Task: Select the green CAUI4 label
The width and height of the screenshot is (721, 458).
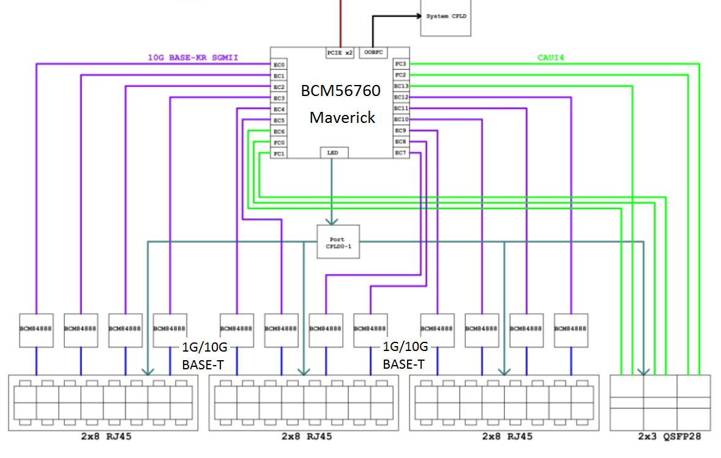Action: coord(550,57)
